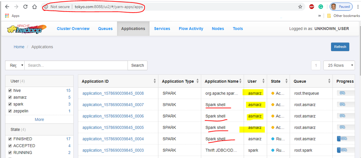Uncheck the hive user filter

coord(10,91)
